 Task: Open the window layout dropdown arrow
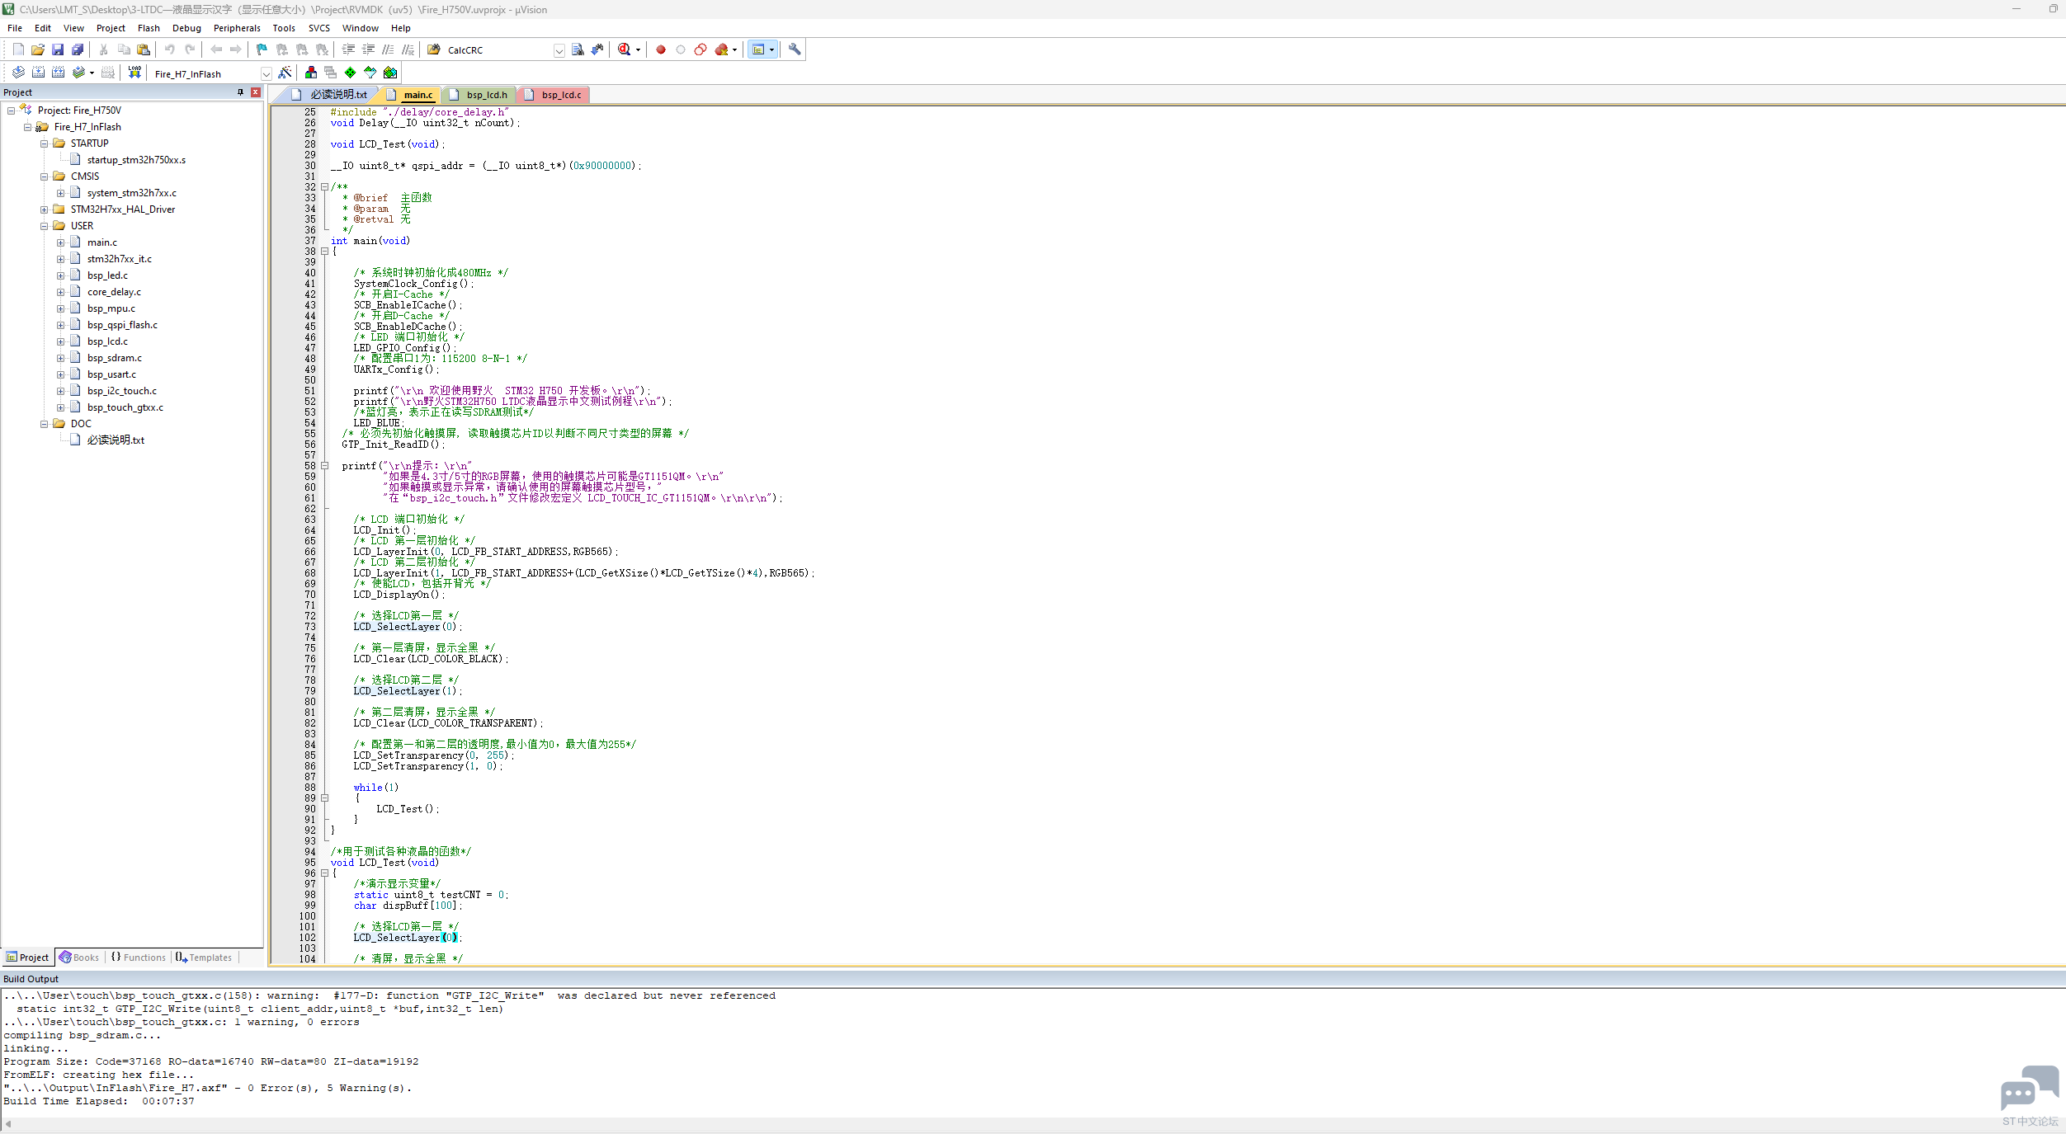(772, 49)
